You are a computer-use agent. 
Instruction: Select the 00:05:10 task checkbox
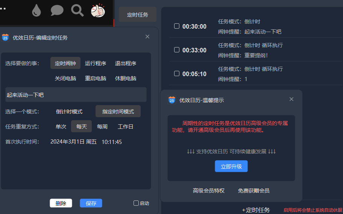tap(177, 73)
